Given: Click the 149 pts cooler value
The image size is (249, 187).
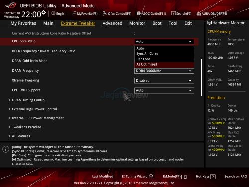Looking at the screenshot, I should 233,111.
